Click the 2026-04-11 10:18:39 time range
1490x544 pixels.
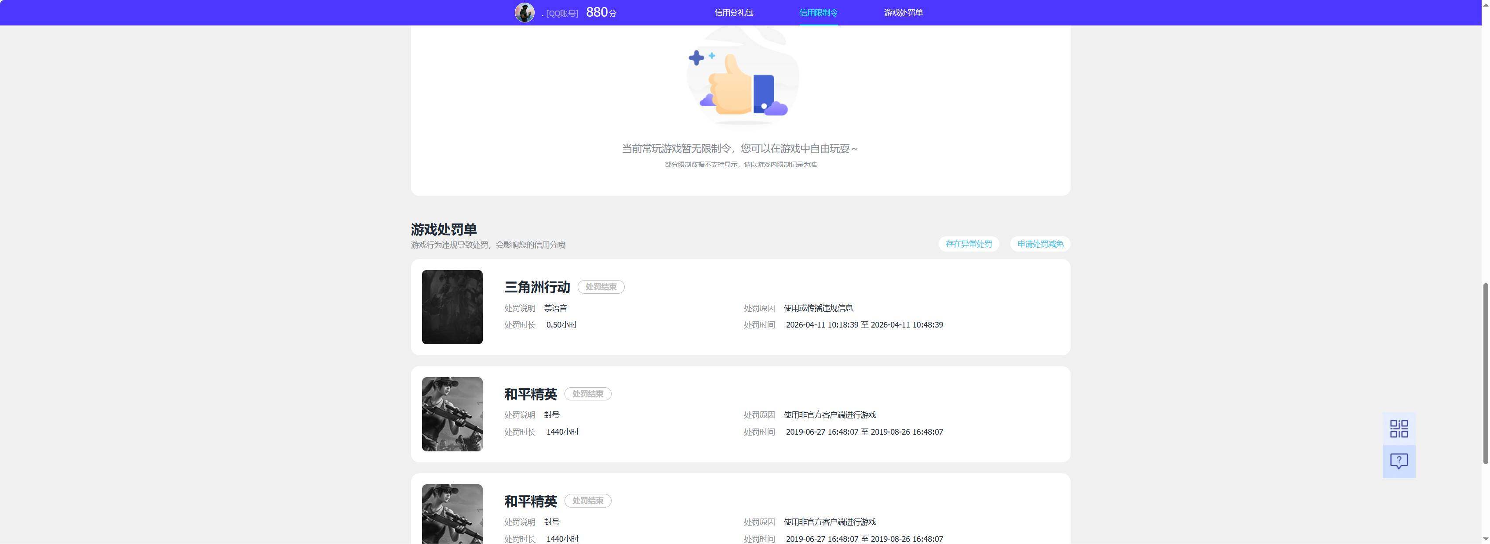pyautogui.click(x=864, y=325)
